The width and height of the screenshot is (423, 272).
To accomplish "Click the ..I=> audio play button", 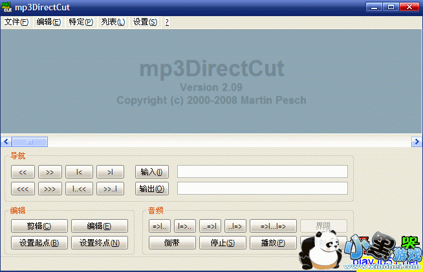I will click(x=235, y=226).
